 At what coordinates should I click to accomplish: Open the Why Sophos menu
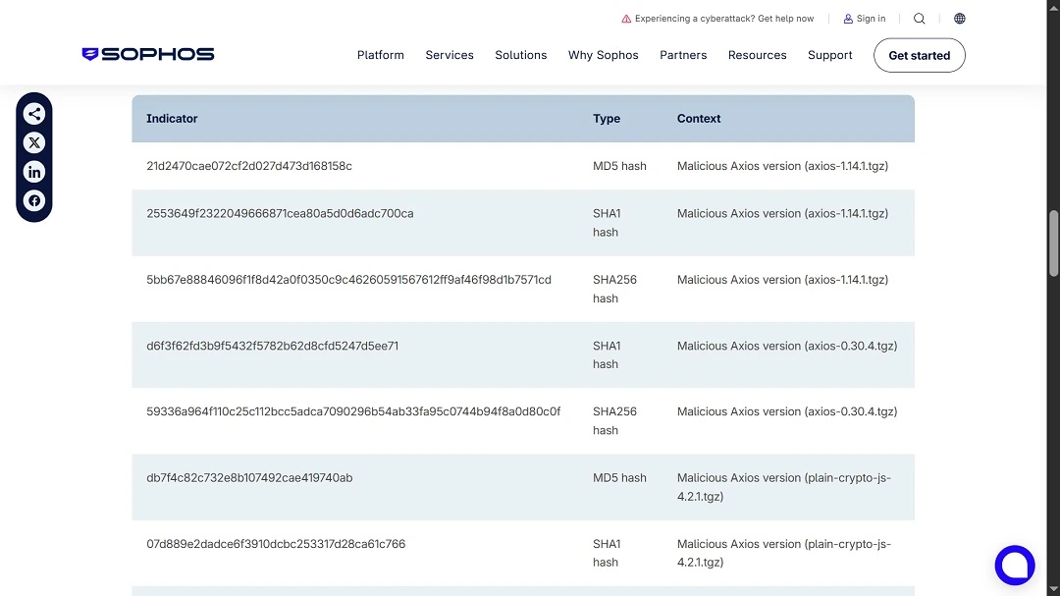coord(603,55)
